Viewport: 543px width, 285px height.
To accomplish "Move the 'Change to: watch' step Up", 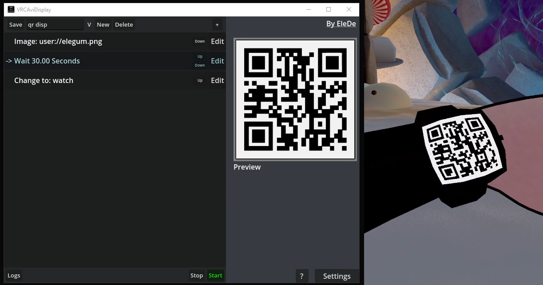I will (200, 80).
